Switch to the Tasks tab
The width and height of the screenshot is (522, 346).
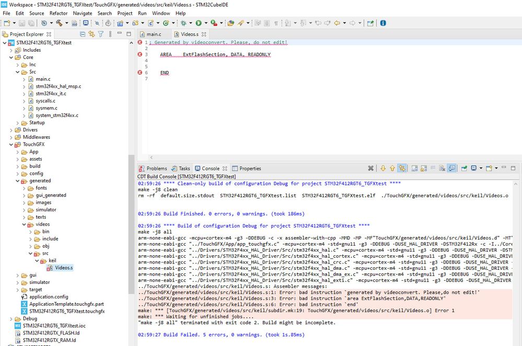(181, 169)
